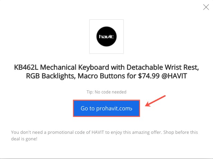Click 'Shop before this' in the footer text
The width and height of the screenshot is (213, 159).
coord(180,132)
